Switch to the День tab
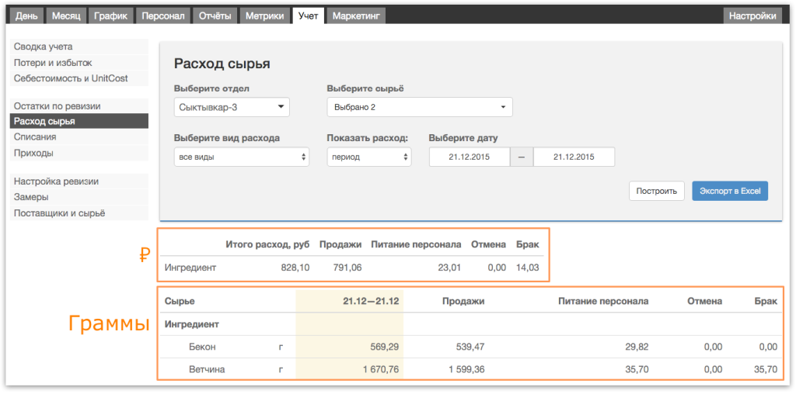This screenshot has height=394, width=796. point(26,16)
